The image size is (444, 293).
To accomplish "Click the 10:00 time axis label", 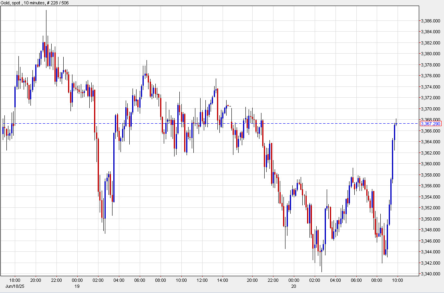I will [x=398, y=280].
